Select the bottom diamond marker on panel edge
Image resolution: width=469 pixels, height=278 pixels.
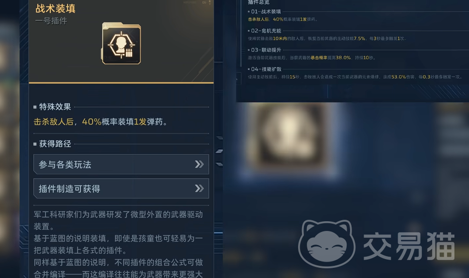219,164
